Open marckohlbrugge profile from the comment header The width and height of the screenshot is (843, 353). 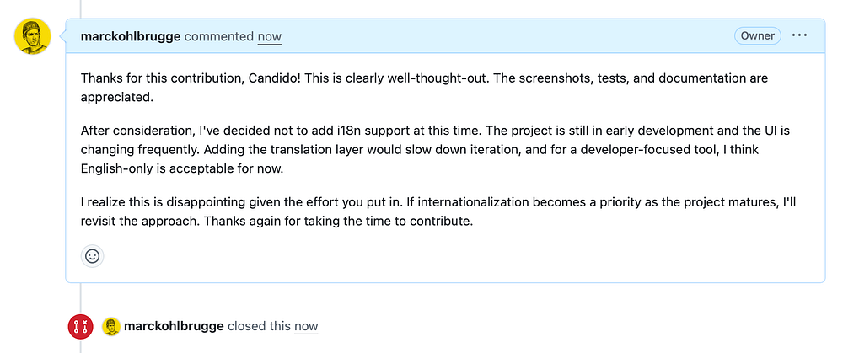point(131,36)
